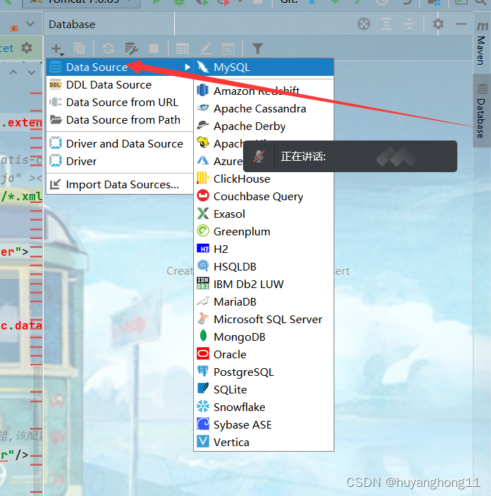Select Microsoft SQL Server data source
Viewport: 491px width, 496px height.
click(264, 320)
